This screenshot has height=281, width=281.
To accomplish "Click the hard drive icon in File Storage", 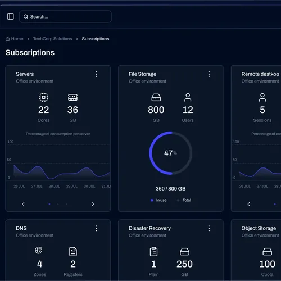I will [156, 98].
